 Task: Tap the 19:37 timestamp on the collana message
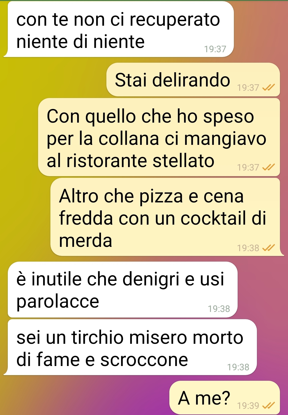[248, 167]
